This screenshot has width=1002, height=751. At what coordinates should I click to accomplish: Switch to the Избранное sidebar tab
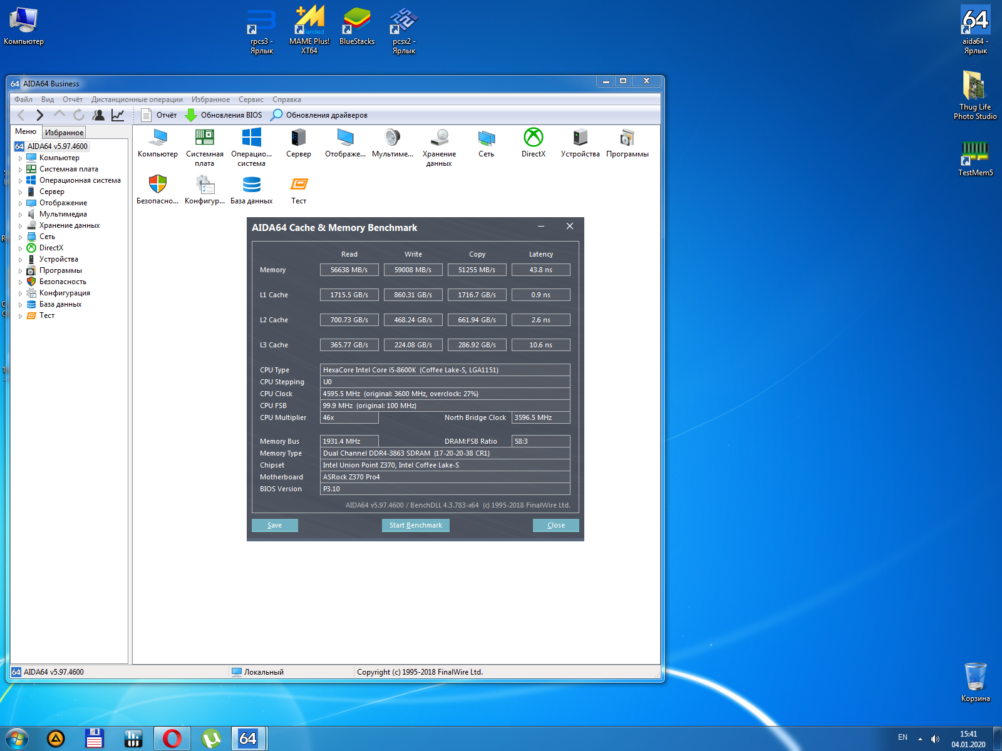click(64, 133)
